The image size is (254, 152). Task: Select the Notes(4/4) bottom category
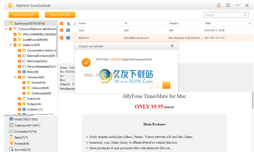click(x=31, y=143)
